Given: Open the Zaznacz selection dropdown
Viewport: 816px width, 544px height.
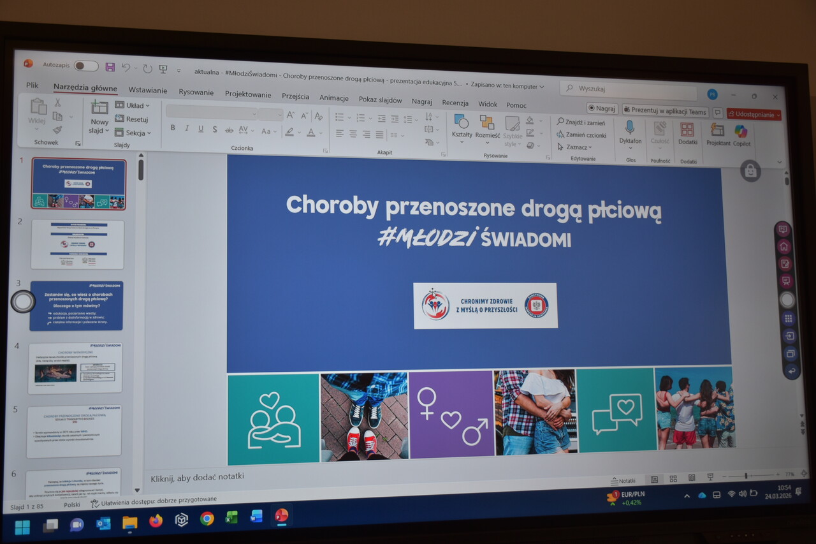Looking at the screenshot, I should (x=572, y=147).
